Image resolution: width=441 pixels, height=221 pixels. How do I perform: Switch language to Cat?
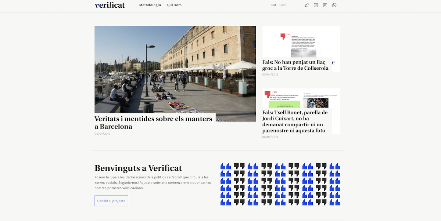[x=273, y=5]
